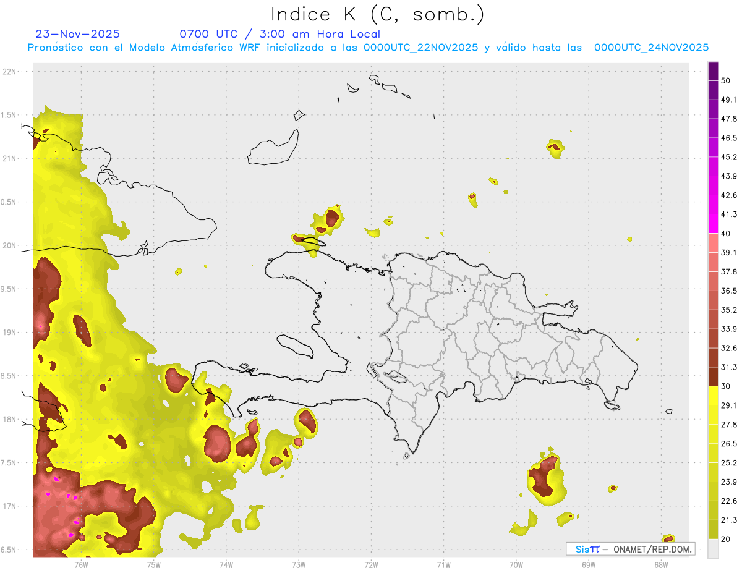Viewport: 742px width, 573px height.
Task: Click the latitude label 22N
Action: (9, 72)
